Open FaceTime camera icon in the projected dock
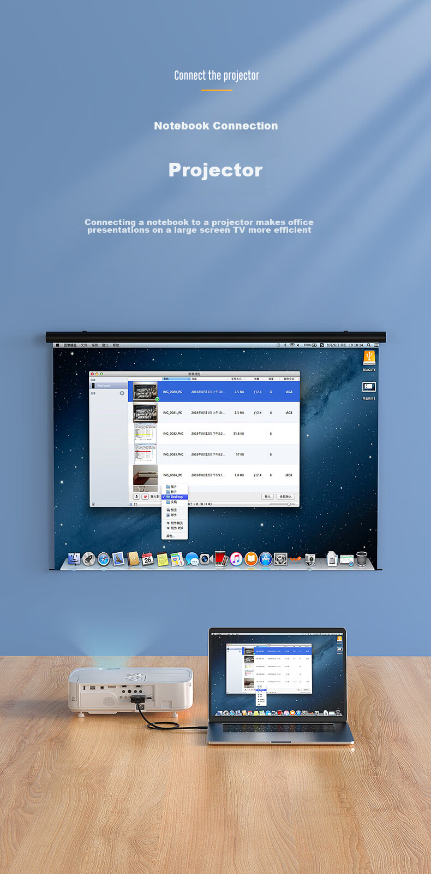Viewport: 431px width, 874px height. coord(206,559)
